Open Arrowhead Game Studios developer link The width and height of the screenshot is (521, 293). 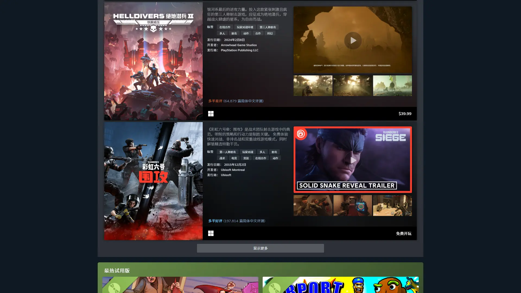coord(239,45)
